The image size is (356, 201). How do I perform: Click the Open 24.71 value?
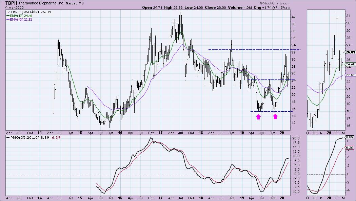coord(152,7)
